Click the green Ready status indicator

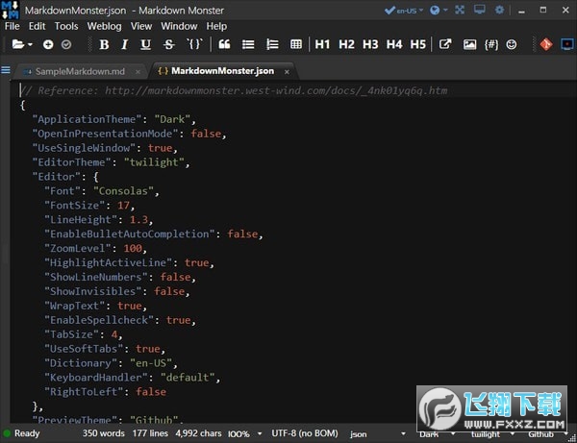pos(7,433)
